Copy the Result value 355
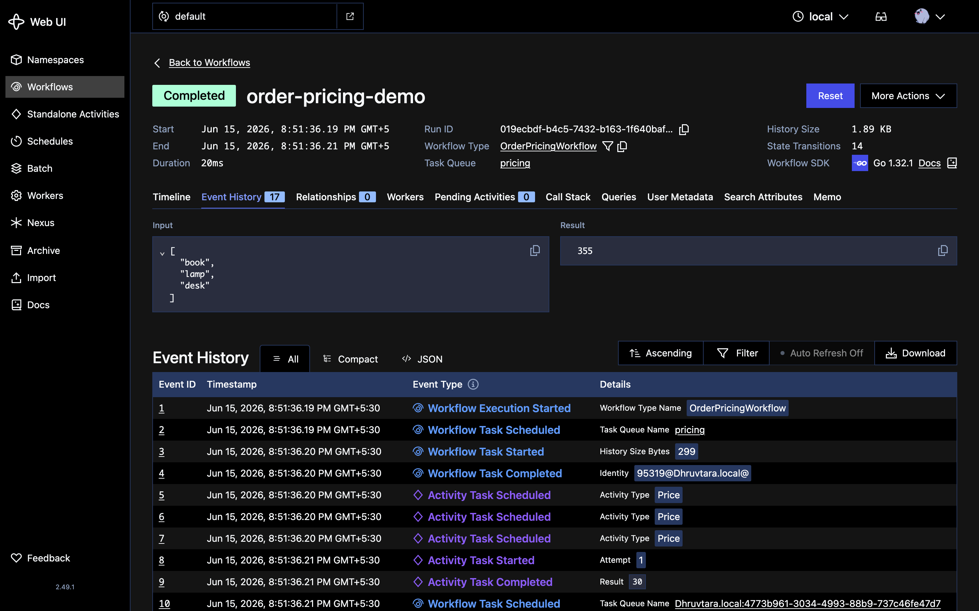The image size is (979, 611). point(943,251)
